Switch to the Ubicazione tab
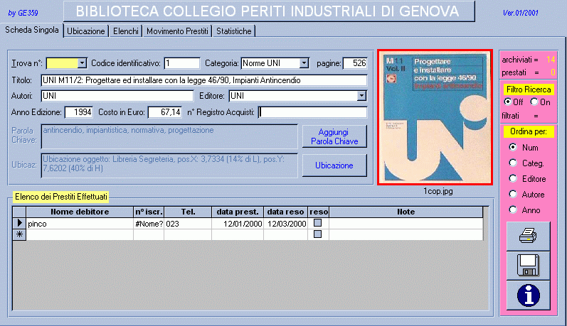 click(x=85, y=31)
